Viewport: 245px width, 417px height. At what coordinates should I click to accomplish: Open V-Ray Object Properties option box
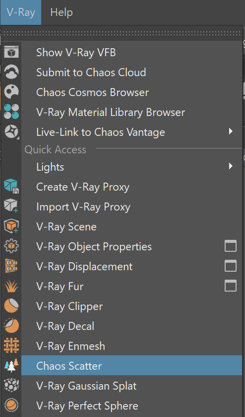[x=231, y=246]
